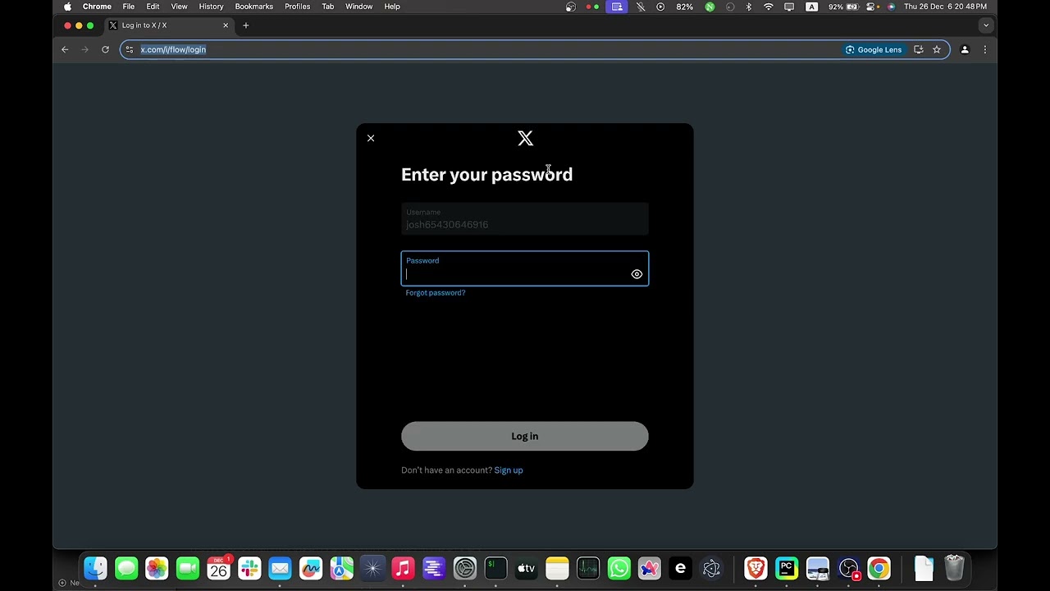Expand the tab search dropdown
The width and height of the screenshot is (1050, 591).
point(986,25)
